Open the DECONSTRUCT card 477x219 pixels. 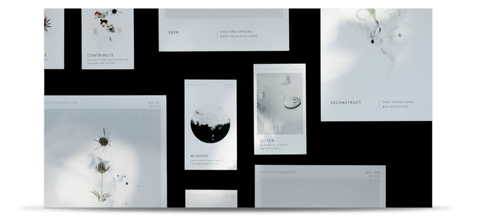376,64
